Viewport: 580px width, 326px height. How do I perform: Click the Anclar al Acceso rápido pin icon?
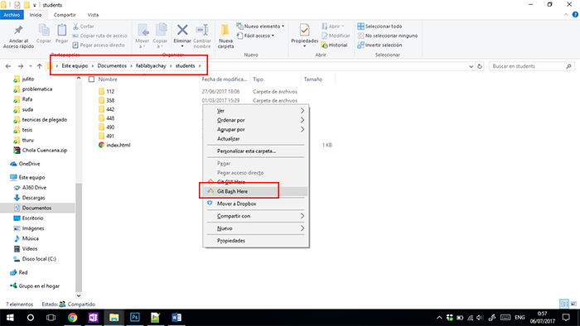pyautogui.click(x=18, y=30)
